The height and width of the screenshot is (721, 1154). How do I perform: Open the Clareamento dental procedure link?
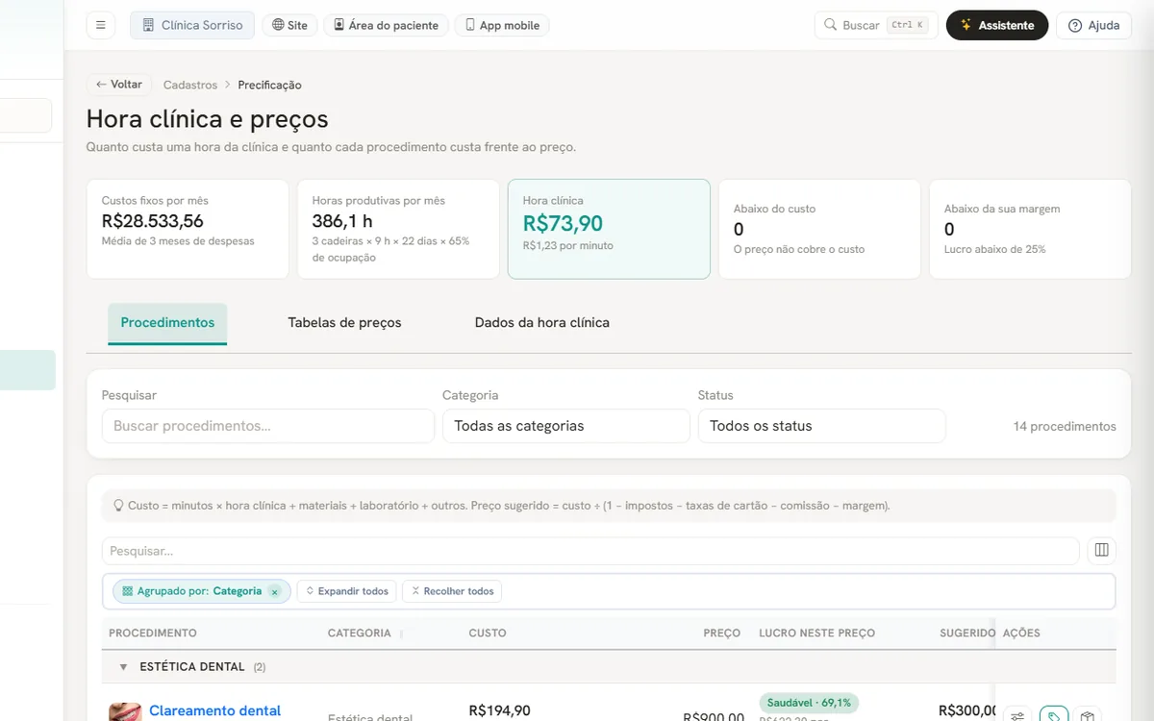215,711
